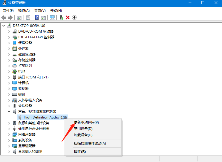
Task: Select the DESKTOP-0Q5VJU0 computer icon
Action: pyautogui.click(x=9, y=26)
